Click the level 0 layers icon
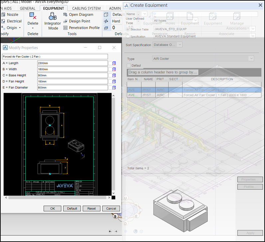This screenshot has height=242, width=265. (x=106, y=28)
